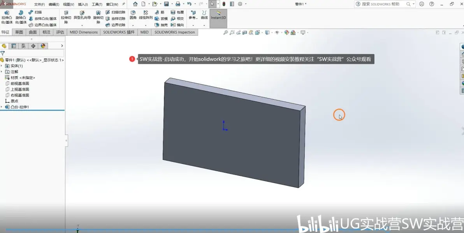Switch to the 草图 sketch tab
This screenshot has height=233, width=464.
pyautogui.click(x=19, y=32)
